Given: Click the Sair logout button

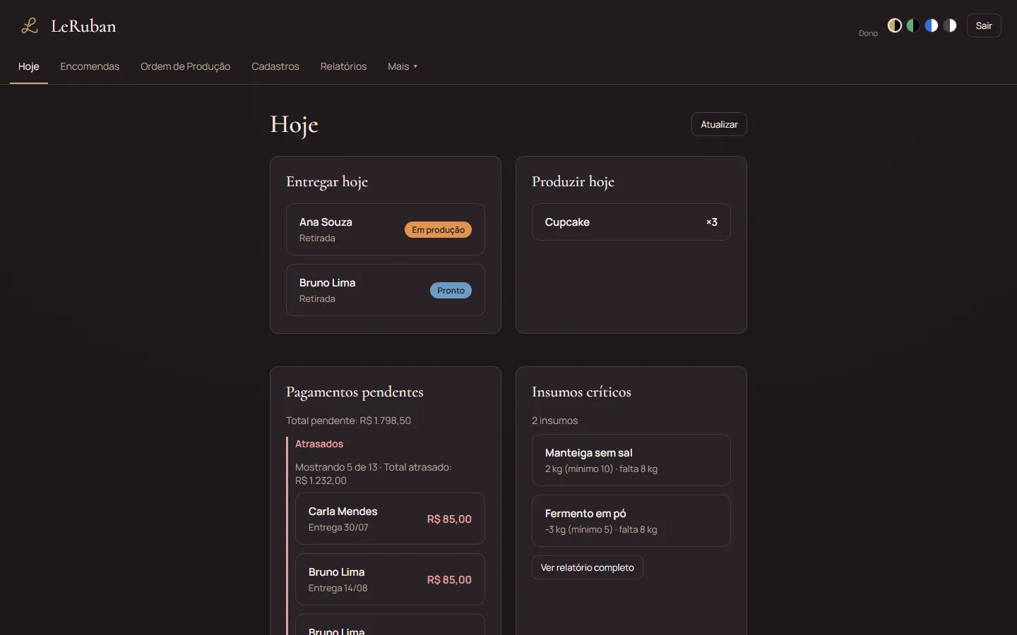Looking at the screenshot, I should pyautogui.click(x=984, y=25).
